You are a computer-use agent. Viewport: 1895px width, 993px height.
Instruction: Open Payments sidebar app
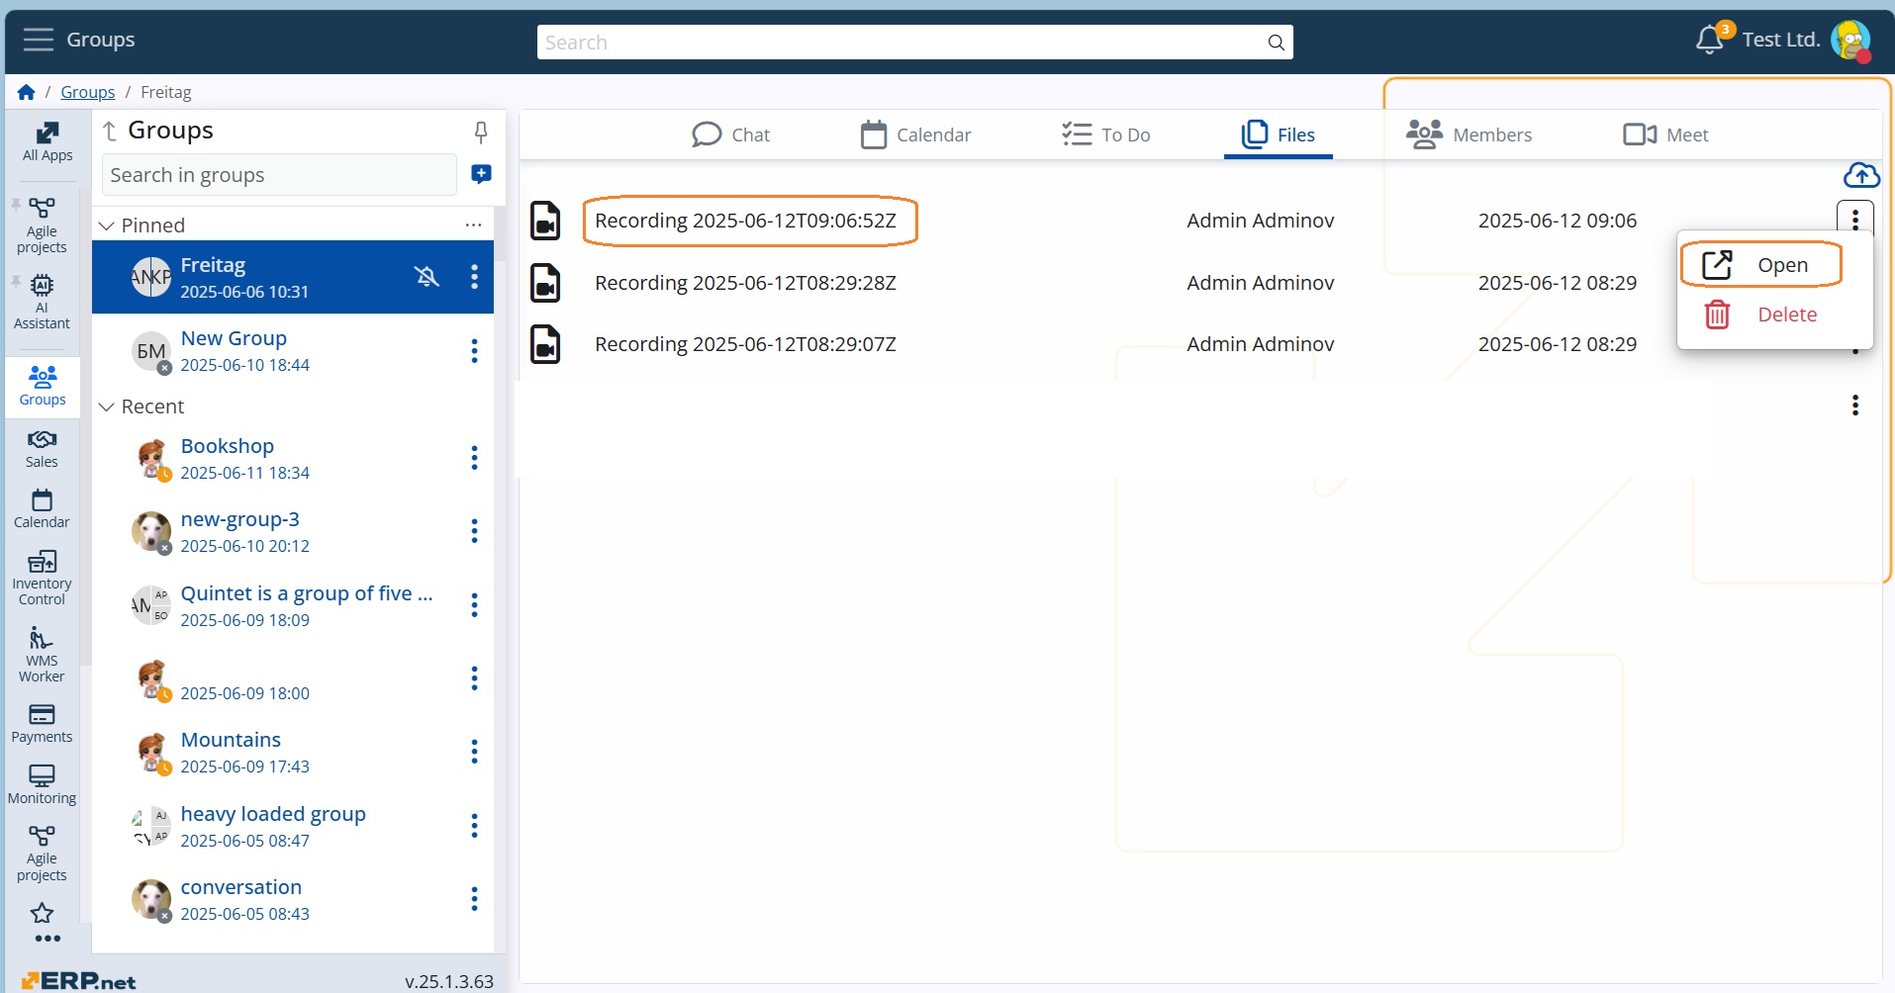[x=42, y=723]
